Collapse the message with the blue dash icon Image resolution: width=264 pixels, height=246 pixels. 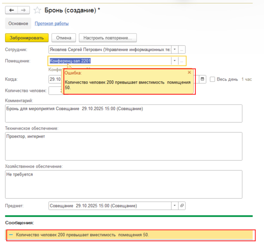(x=11, y=235)
